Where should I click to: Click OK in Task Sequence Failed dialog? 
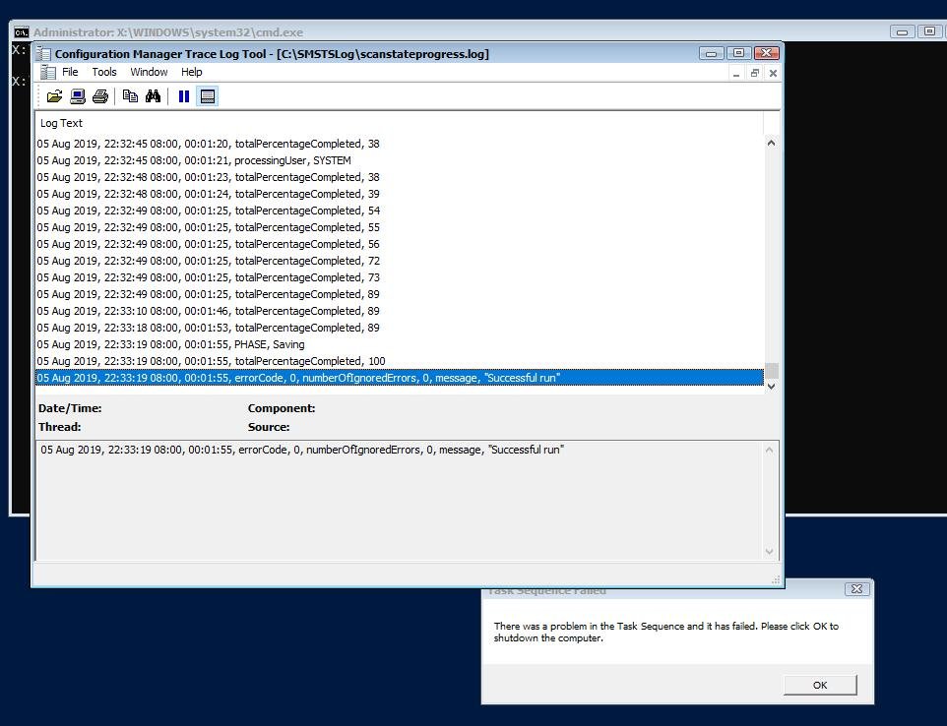[820, 685]
